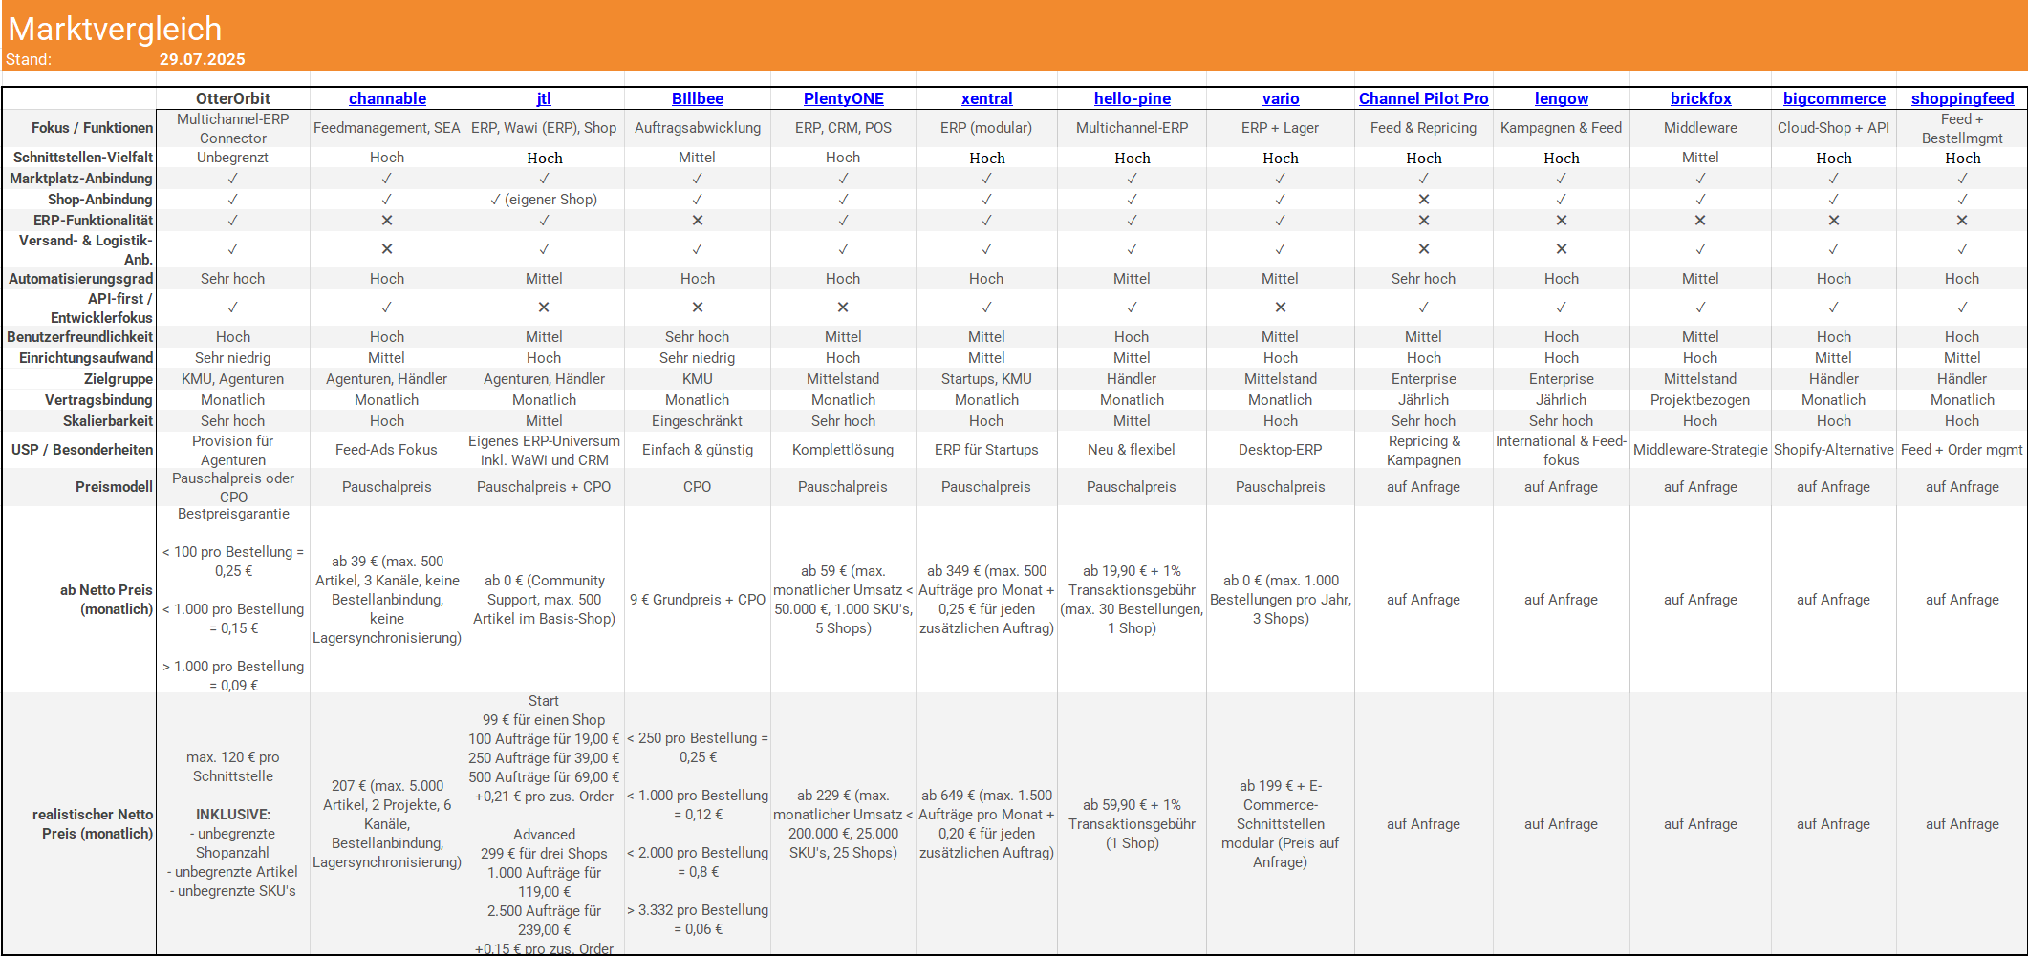Select the Preismodell row label
Screen dimensions: 2028x956
[x=114, y=487]
